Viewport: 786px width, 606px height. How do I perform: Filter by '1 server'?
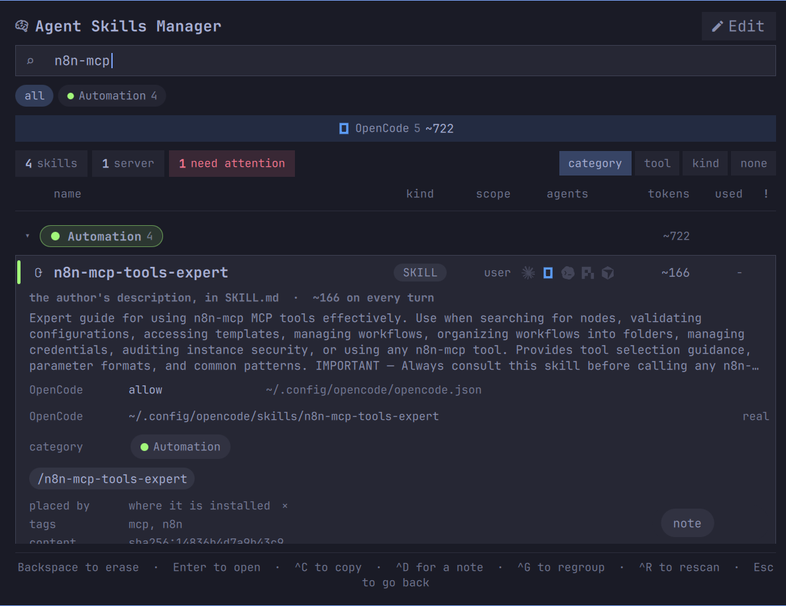coord(128,164)
